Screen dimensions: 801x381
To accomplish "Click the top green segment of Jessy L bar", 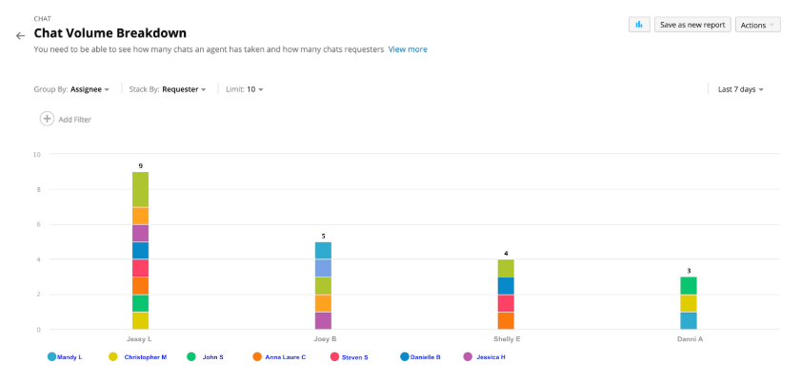I will click(x=140, y=188).
